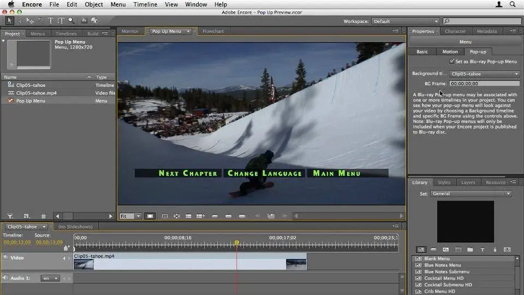Open the Timeline menu
This screenshot has width=524, height=295.
[145, 4]
